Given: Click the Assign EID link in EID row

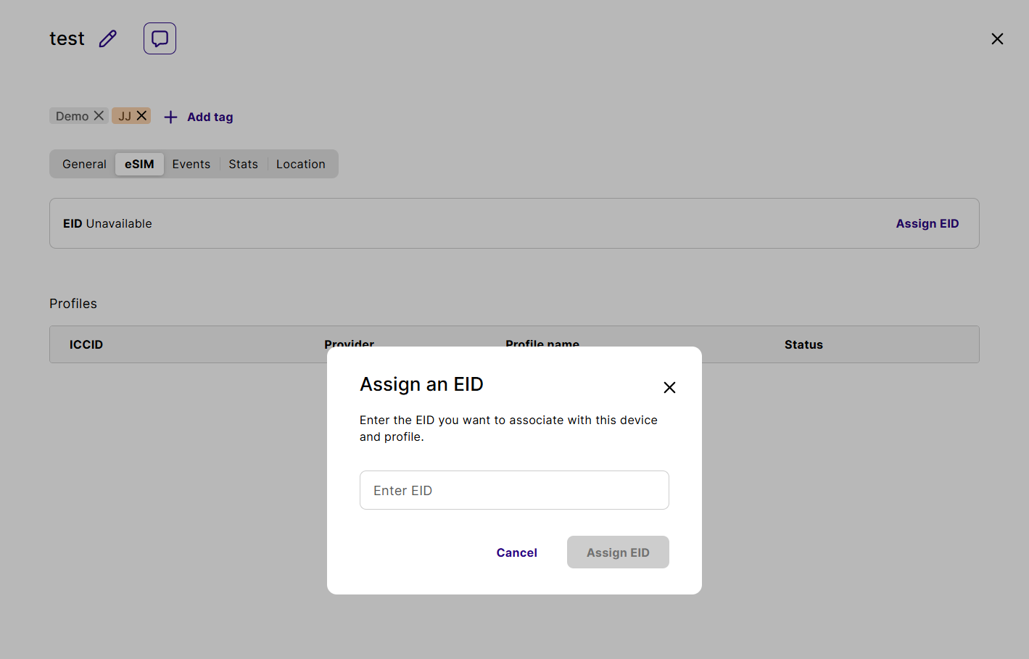Looking at the screenshot, I should (x=927, y=223).
